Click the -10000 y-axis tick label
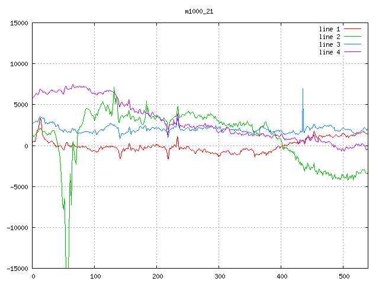 click(17, 227)
